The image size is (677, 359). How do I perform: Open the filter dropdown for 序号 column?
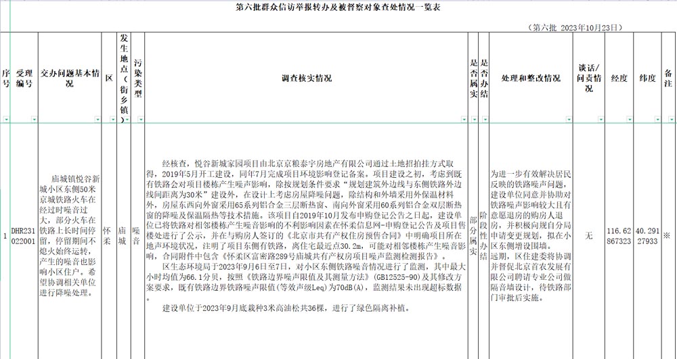click(x=5, y=120)
